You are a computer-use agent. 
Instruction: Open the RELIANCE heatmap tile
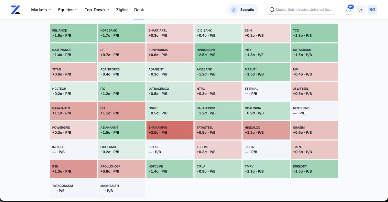click(x=73, y=33)
